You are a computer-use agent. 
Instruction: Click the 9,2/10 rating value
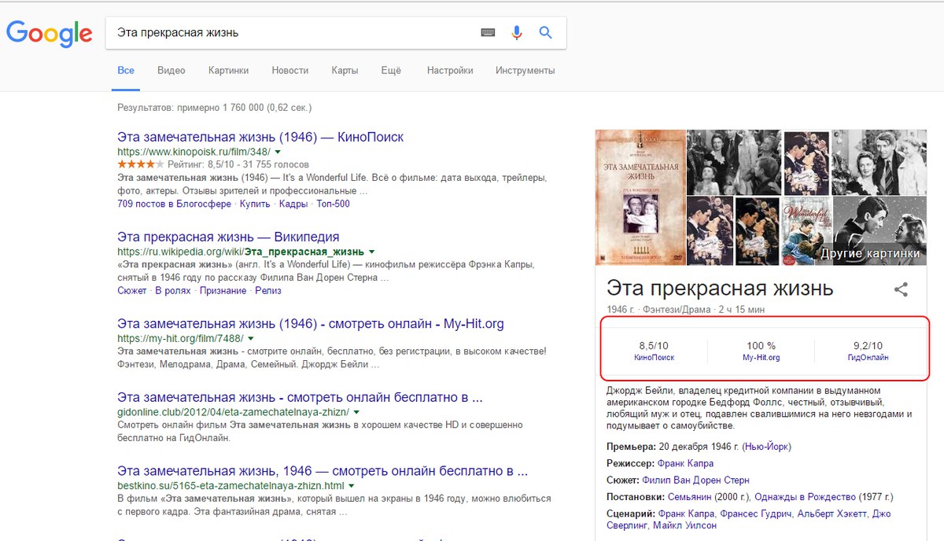pos(868,346)
